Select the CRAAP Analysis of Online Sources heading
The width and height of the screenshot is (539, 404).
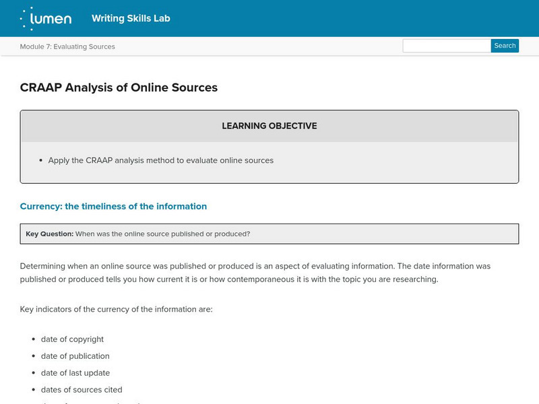(118, 88)
